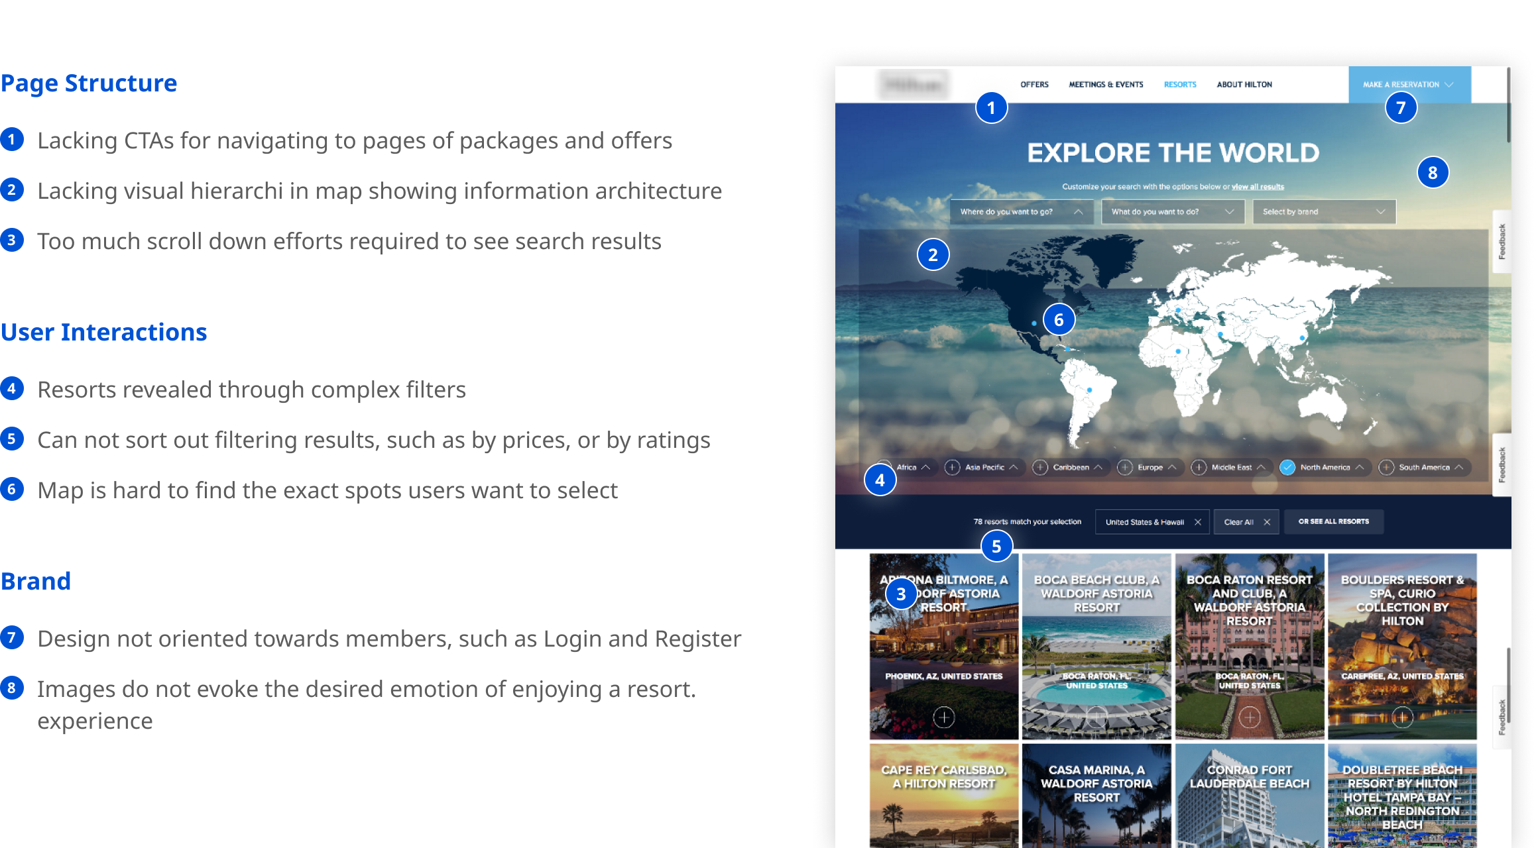
Task: Click the 'User Interactions' heading
Action: [103, 332]
